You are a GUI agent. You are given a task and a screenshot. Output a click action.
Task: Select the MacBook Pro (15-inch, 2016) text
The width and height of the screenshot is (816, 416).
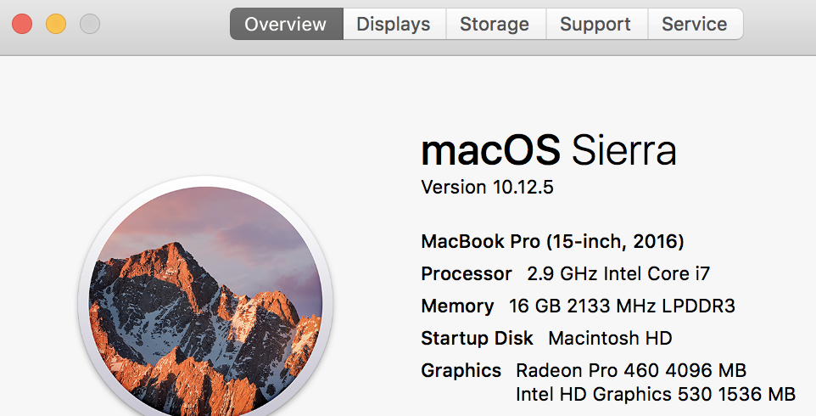point(552,242)
